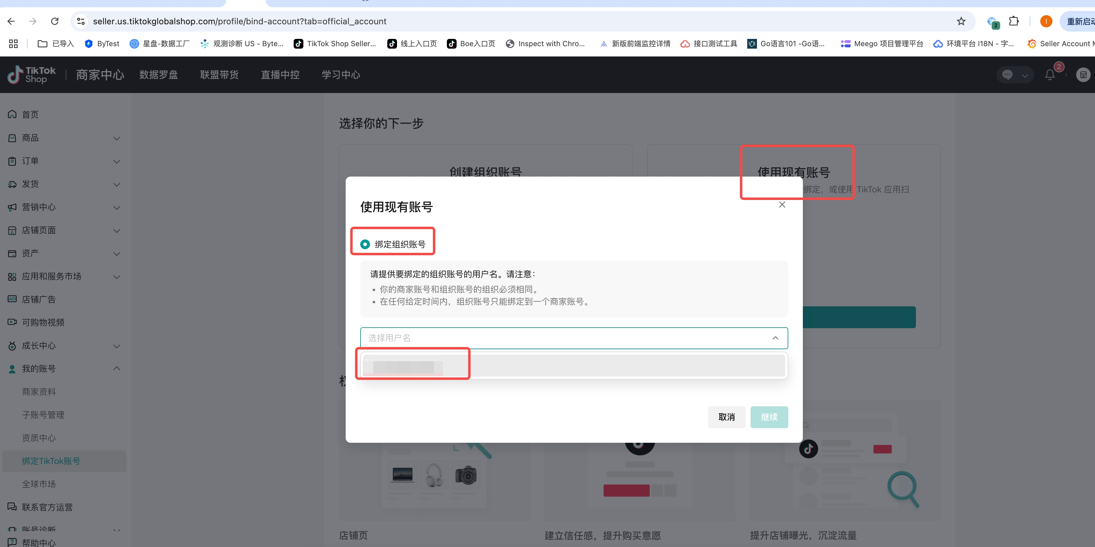Viewport: 1095px width, 547px height.
Task: Open 子账号管理 in sidebar
Action: pos(43,415)
